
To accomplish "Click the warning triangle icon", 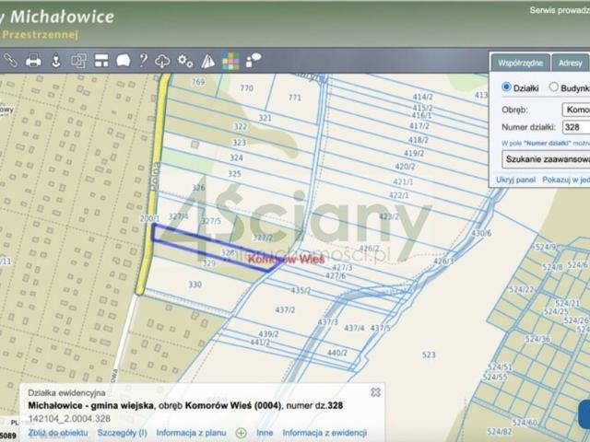I will 207,61.
